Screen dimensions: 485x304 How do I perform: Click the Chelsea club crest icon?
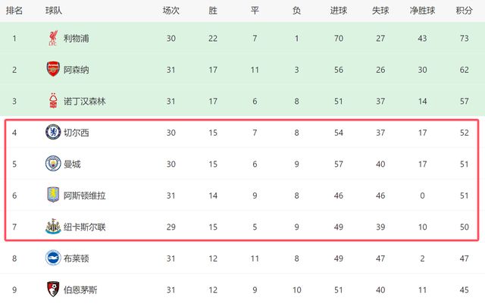coord(52,133)
